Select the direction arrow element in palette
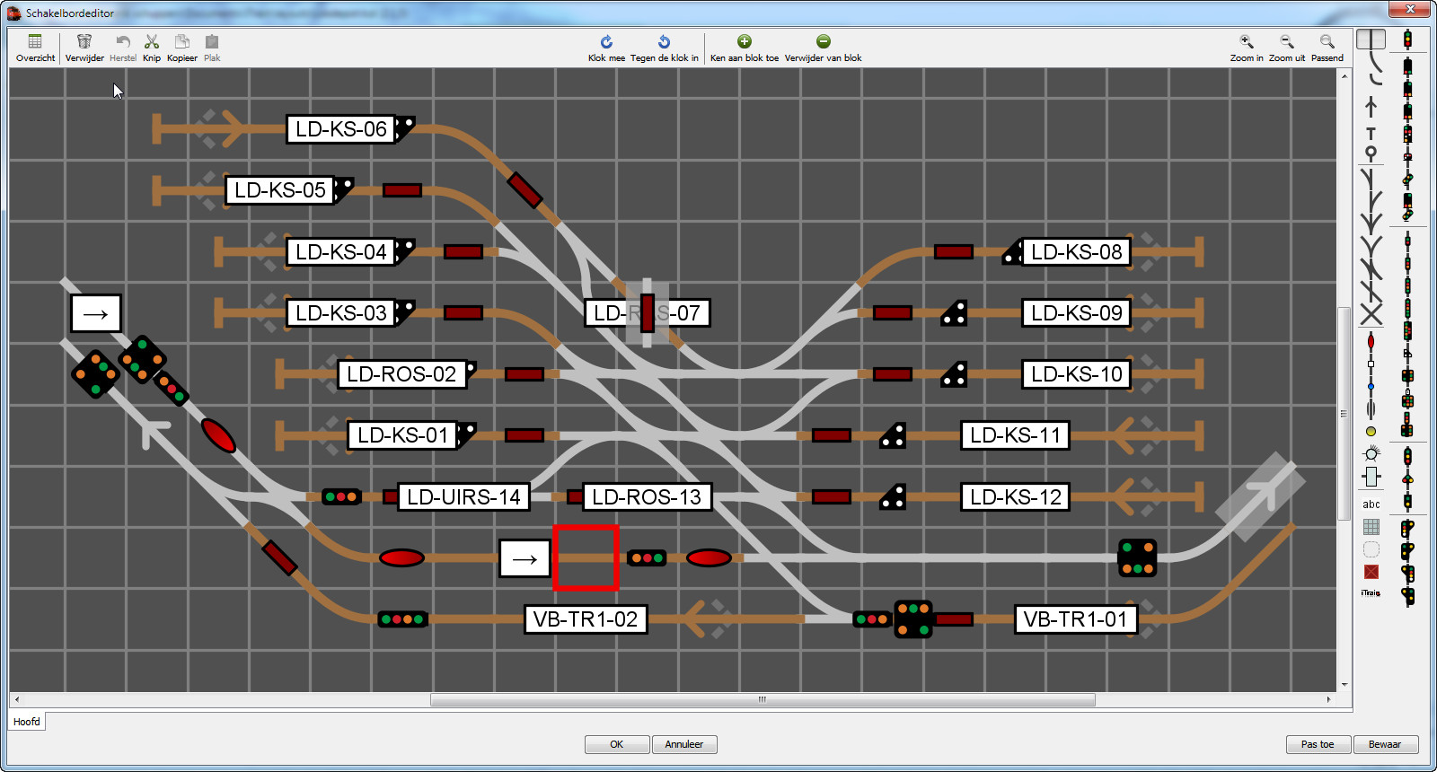Viewport: 1437px width, 772px height. [1371, 108]
